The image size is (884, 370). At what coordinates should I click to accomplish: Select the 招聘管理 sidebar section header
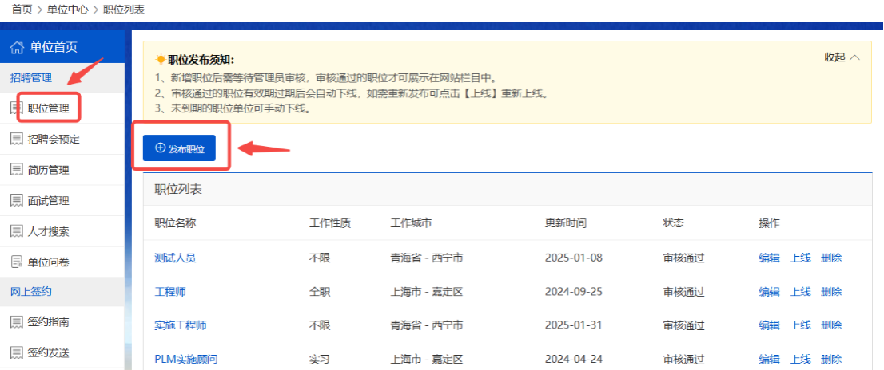click(x=30, y=77)
